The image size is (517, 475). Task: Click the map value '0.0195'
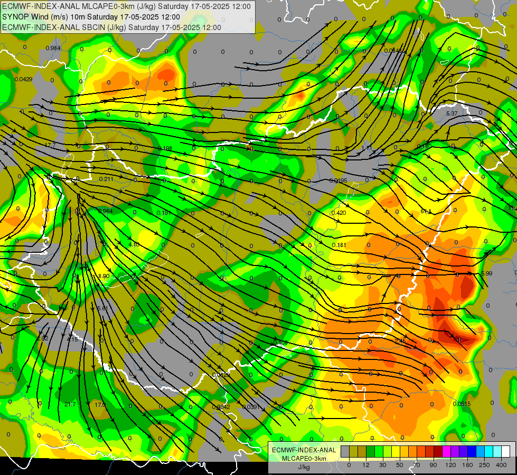(x=339, y=180)
